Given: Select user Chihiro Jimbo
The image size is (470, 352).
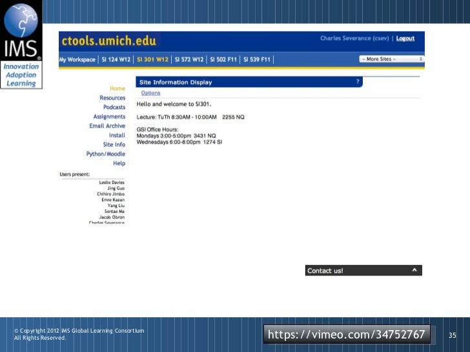Looking at the screenshot, I should (110, 194).
